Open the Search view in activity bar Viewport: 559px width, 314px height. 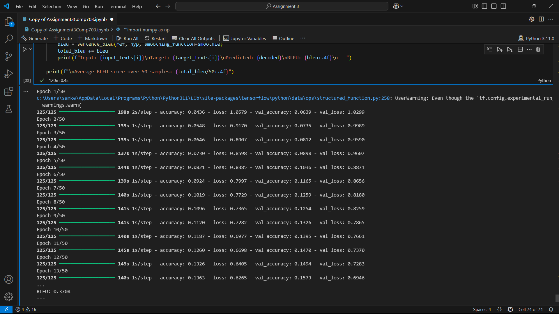[x=9, y=39]
